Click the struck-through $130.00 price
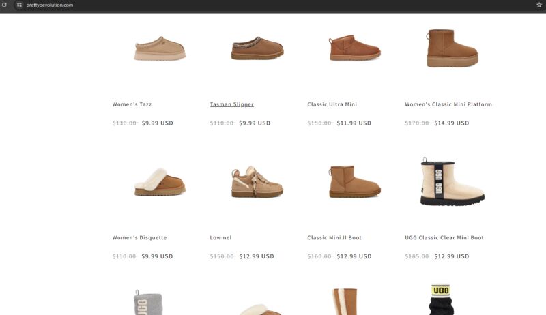Image resolution: width=546 pixels, height=315 pixels. (125, 123)
